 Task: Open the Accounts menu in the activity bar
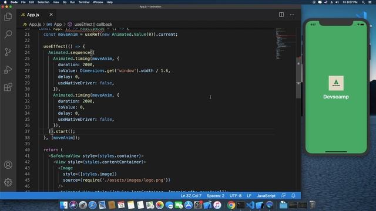point(8,165)
